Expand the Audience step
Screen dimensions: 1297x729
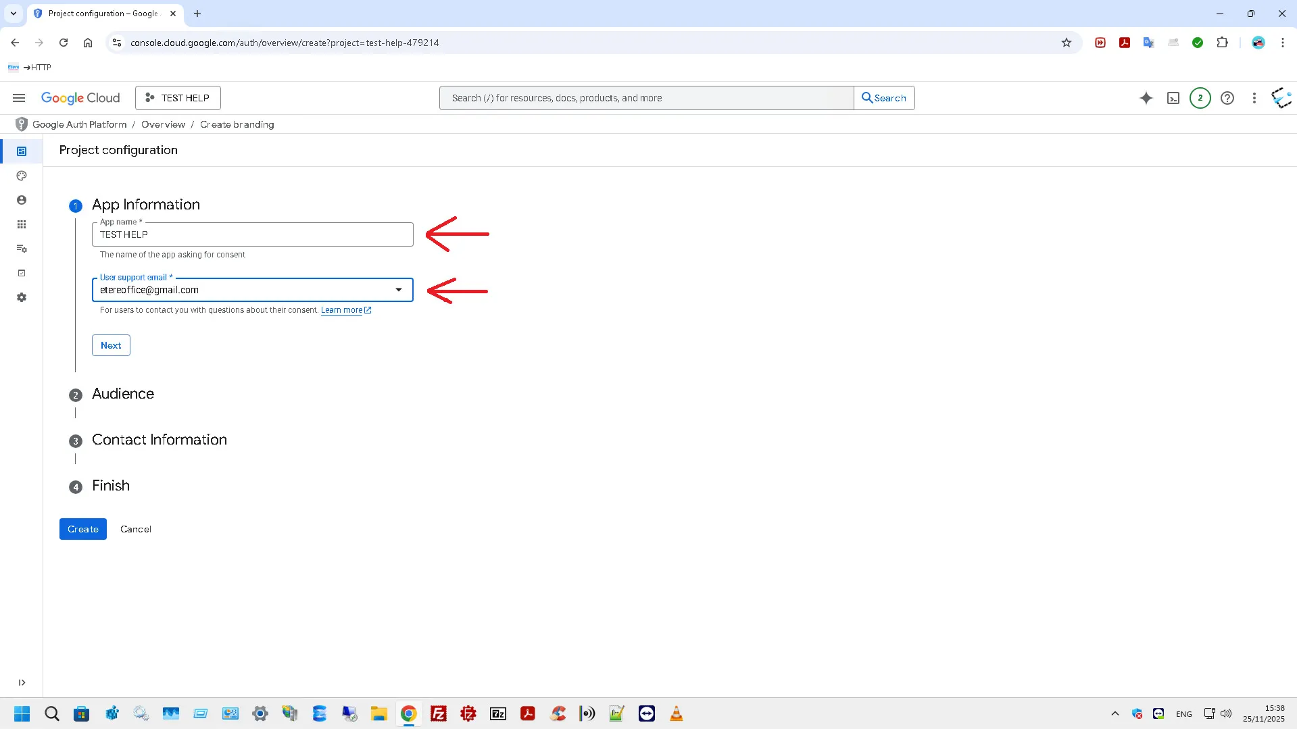click(x=122, y=394)
